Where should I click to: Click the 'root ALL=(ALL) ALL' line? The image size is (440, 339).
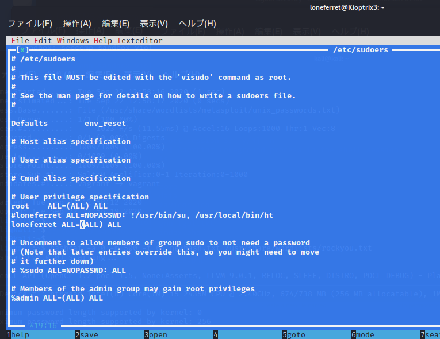pyautogui.click(x=59, y=206)
